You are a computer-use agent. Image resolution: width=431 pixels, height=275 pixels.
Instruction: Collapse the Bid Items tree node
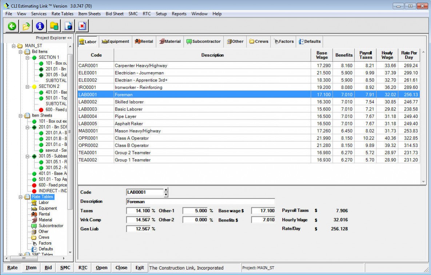pos(21,52)
